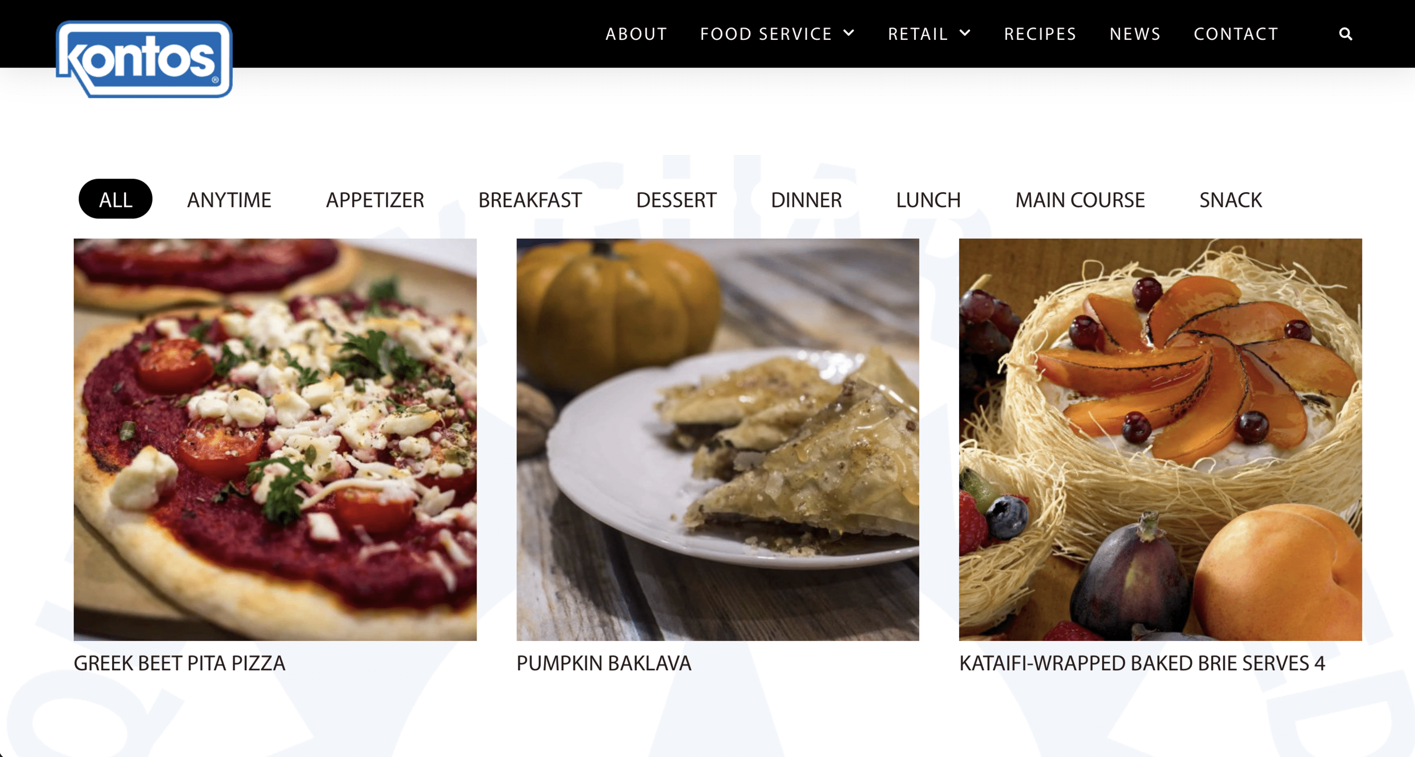
Task: Open the Contact page
Action: click(x=1236, y=34)
